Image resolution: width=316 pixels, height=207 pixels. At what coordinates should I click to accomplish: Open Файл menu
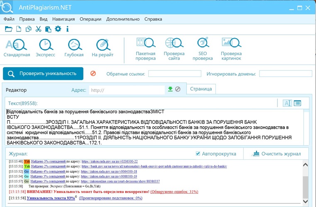click(x=9, y=19)
